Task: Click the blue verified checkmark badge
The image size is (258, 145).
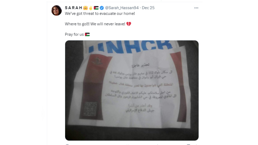Action: [102, 8]
